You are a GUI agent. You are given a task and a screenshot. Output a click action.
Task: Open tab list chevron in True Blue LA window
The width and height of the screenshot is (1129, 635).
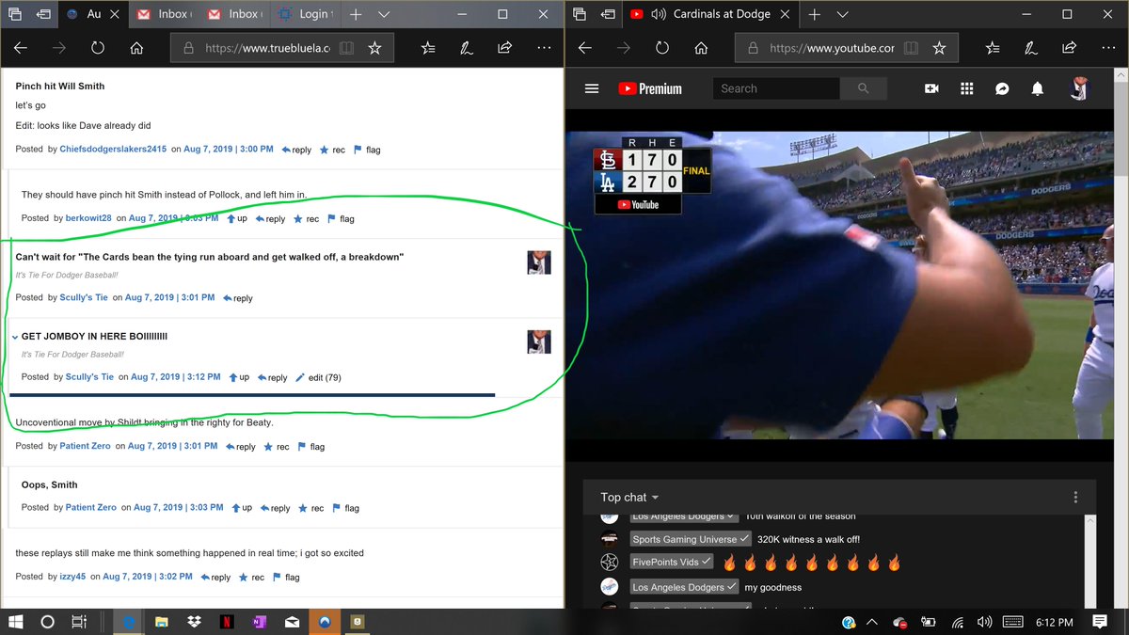pyautogui.click(x=384, y=14)
